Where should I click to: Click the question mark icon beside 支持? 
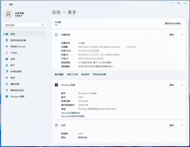pos(56,125)
